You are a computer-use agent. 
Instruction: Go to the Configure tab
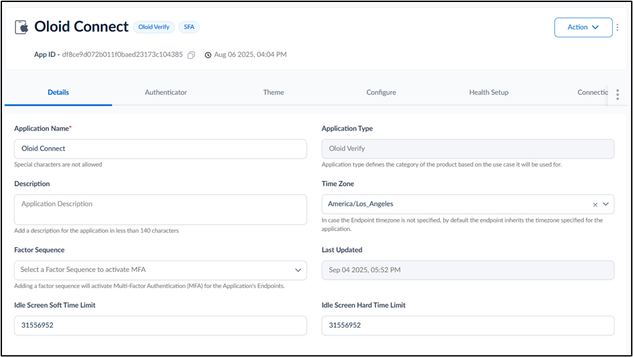coord(381,92)
